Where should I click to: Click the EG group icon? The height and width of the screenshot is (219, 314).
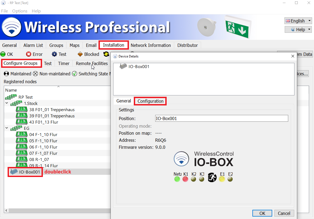pos(16,128)
